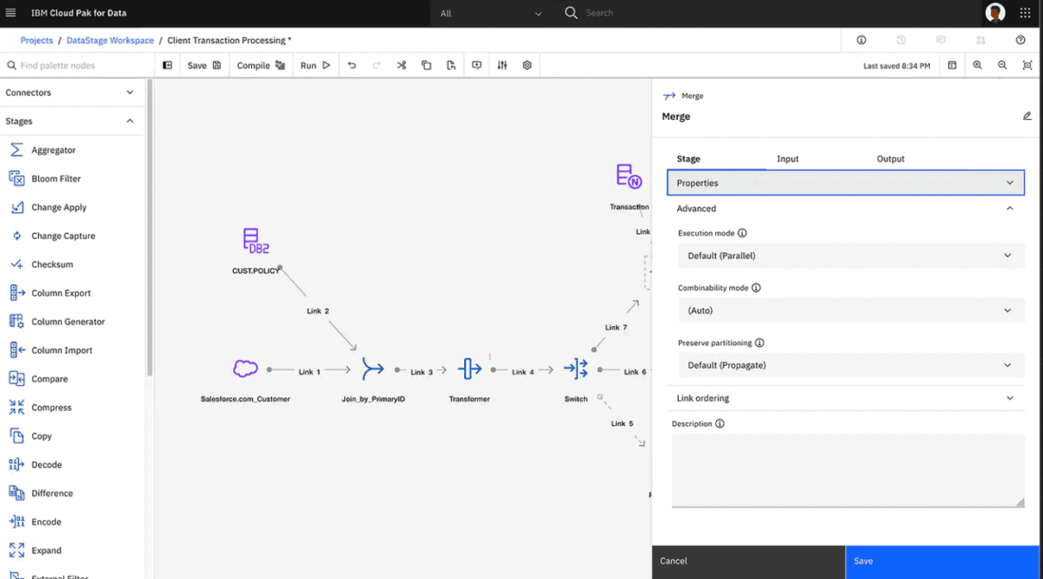Click the Description text field

(x=847, y=469)
